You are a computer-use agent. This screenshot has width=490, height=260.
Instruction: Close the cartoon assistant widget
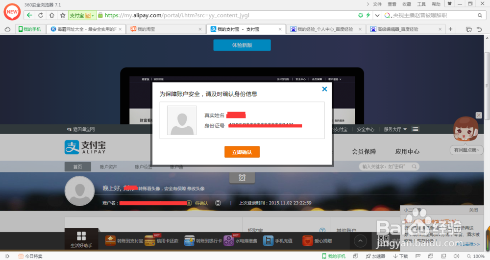click(478, 115)
